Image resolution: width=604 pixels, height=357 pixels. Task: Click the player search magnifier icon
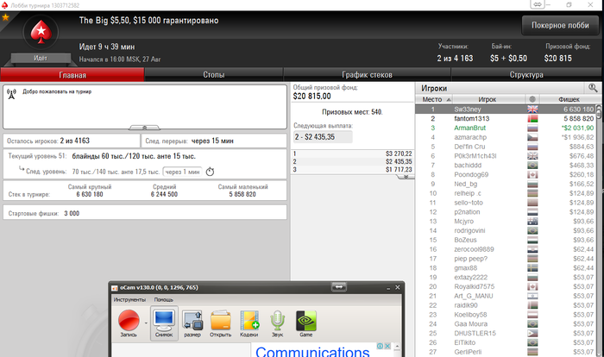593,88
